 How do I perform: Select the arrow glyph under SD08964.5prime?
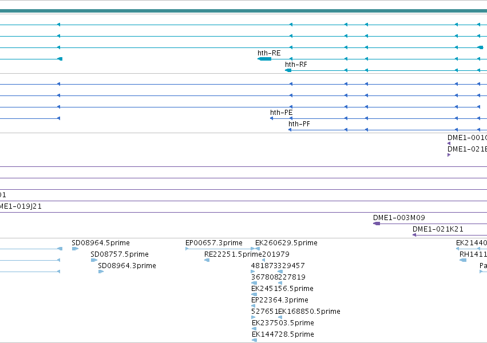[x=75, y=249]
